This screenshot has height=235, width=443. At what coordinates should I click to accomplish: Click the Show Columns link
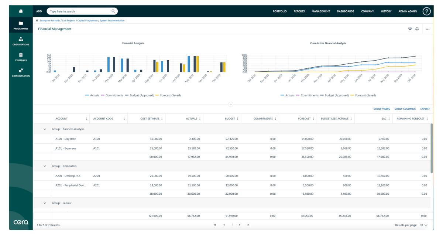click(x=405, y=109)
